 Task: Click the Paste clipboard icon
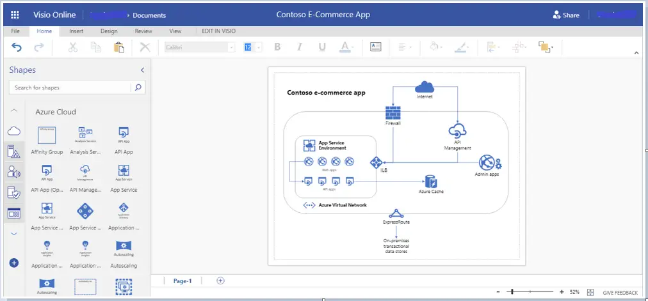point(119,47)
